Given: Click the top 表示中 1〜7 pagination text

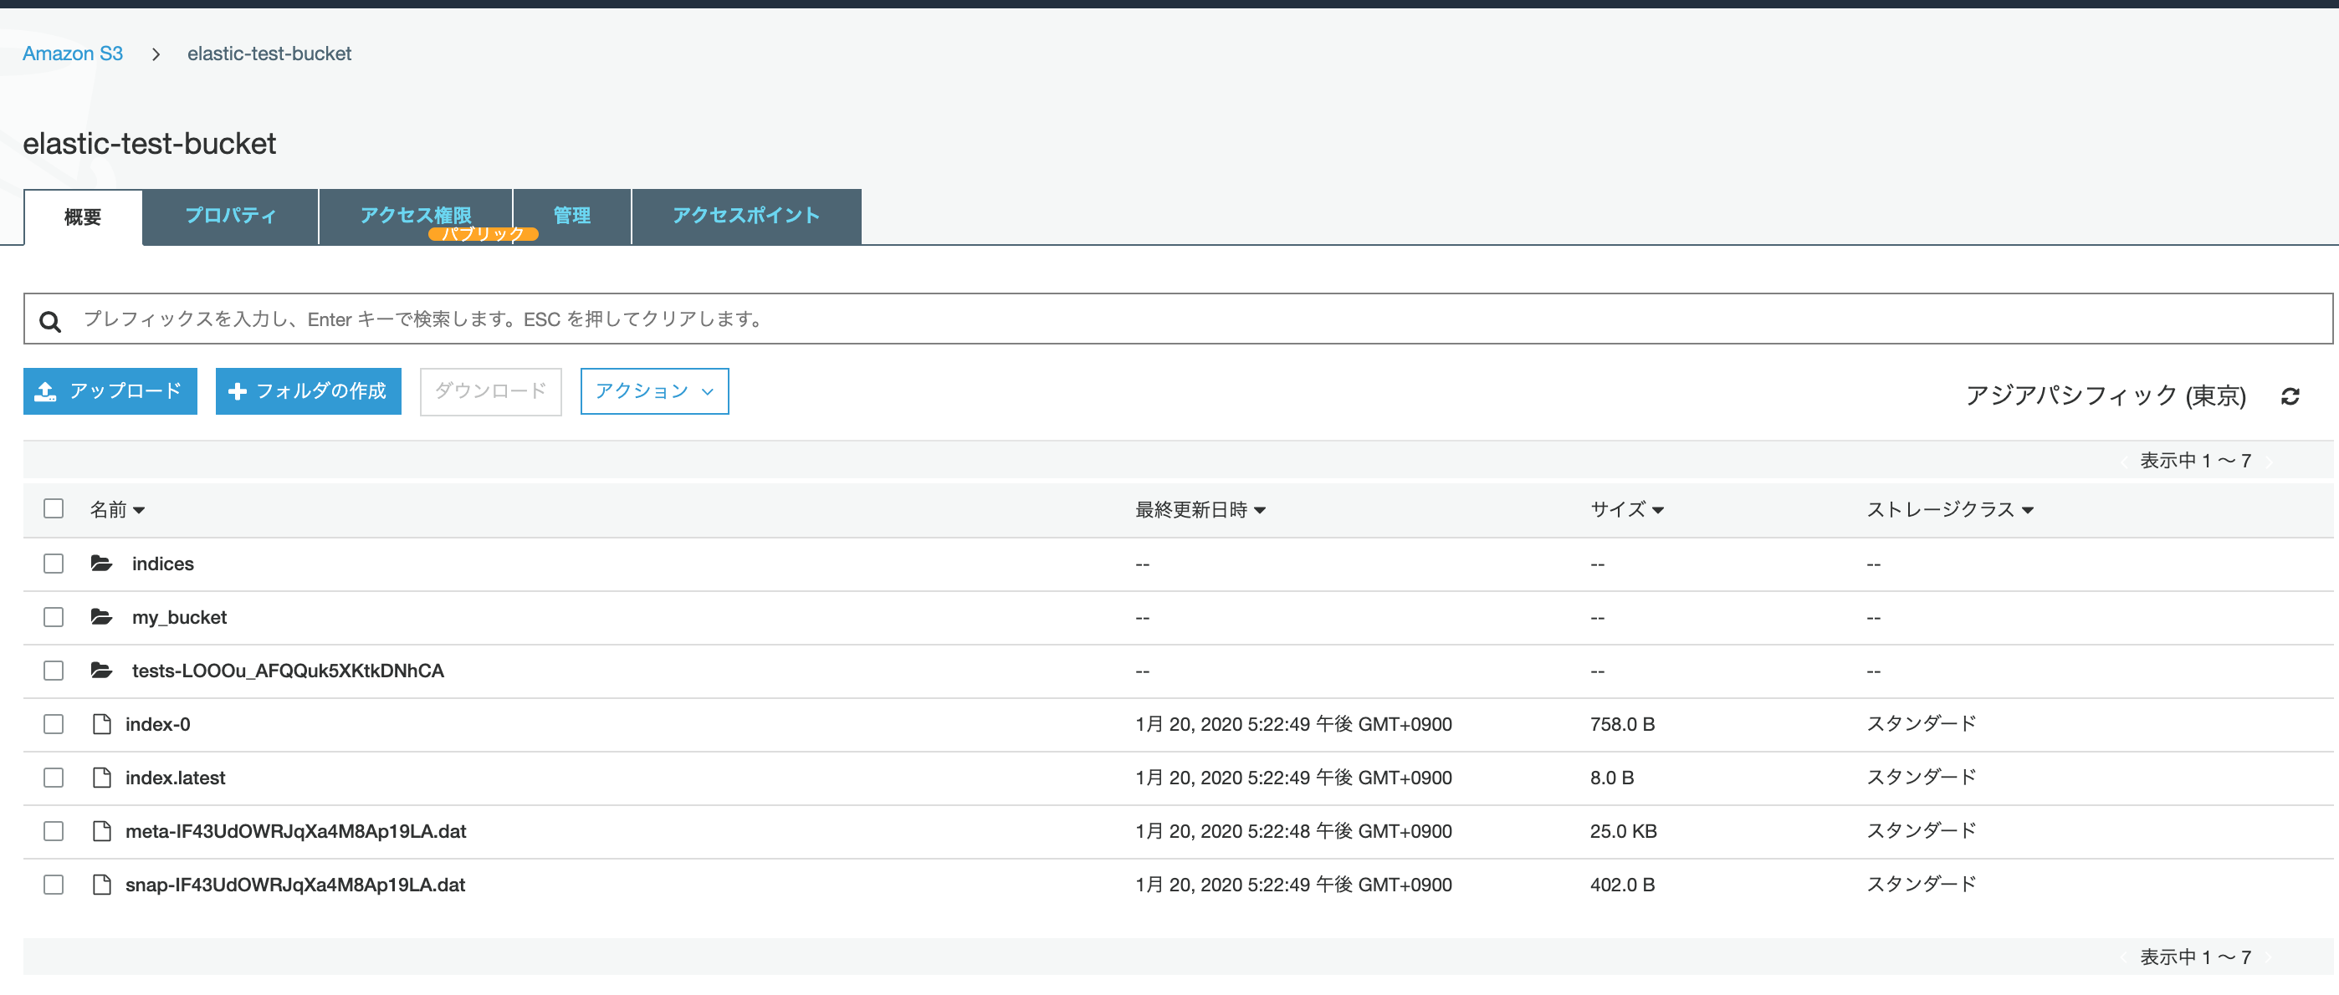Looking at the screenshot, I should pyautogui.click(x=2194, y=462).
